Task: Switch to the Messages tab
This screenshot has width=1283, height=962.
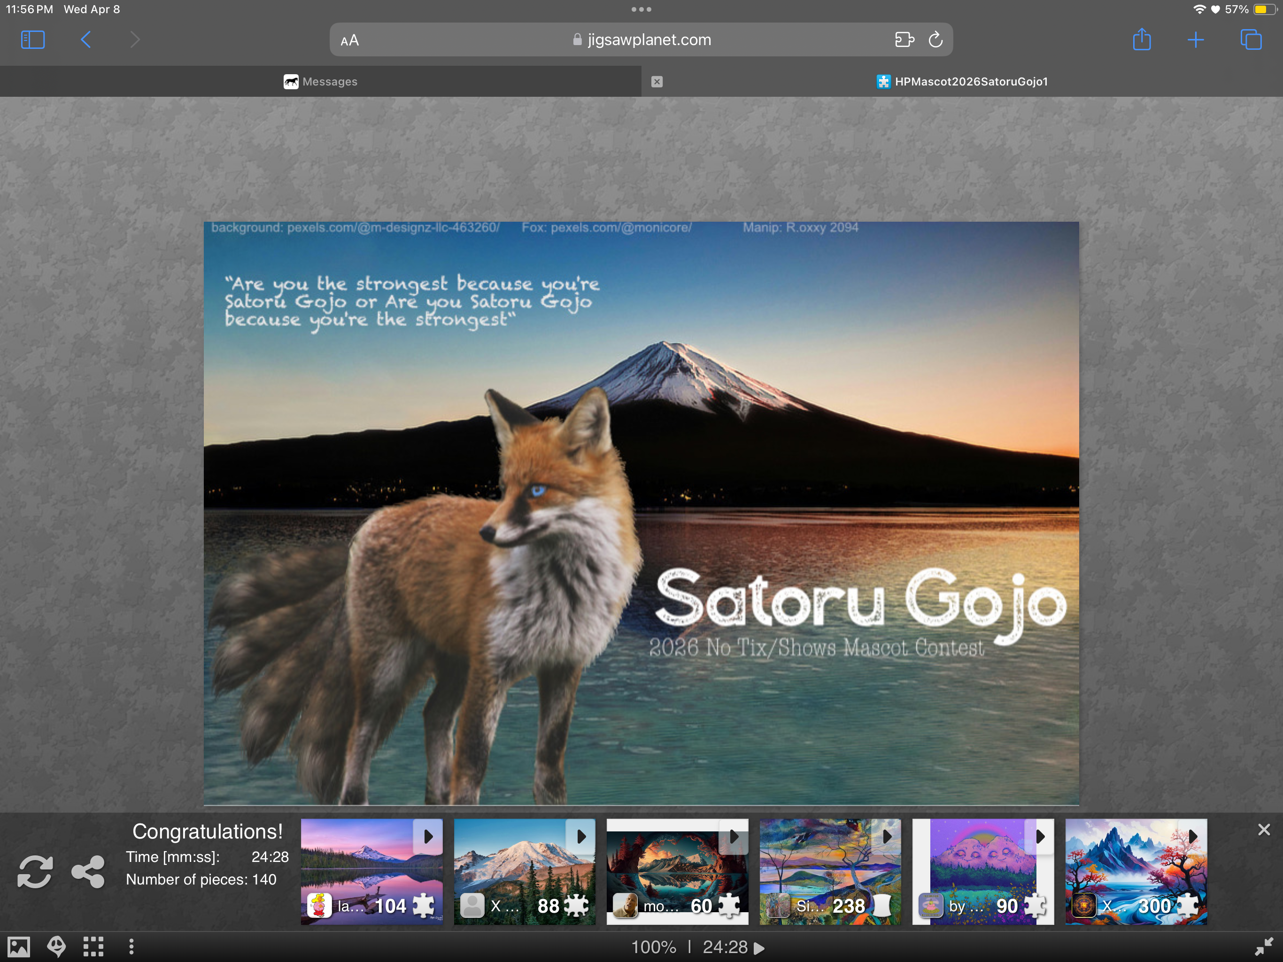Action: coord(321,82)
